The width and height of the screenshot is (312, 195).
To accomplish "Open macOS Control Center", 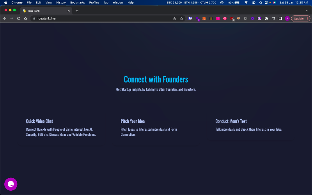I will pos(268,3).
